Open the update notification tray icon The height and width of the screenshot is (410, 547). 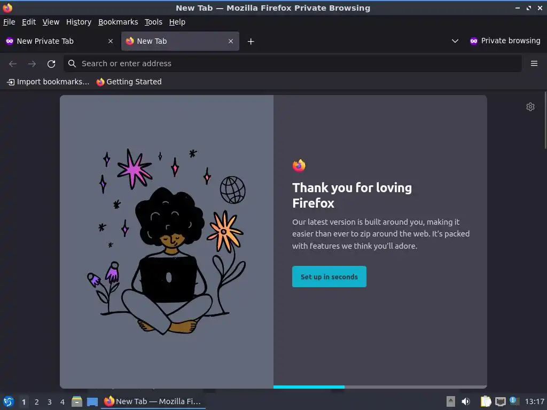pyautogui.click(x=514, y=401)
